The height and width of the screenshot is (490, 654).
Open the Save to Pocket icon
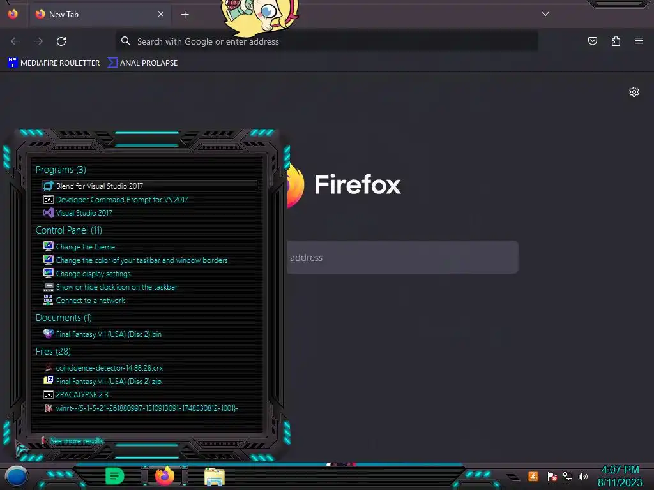click(x=592, y=41)
